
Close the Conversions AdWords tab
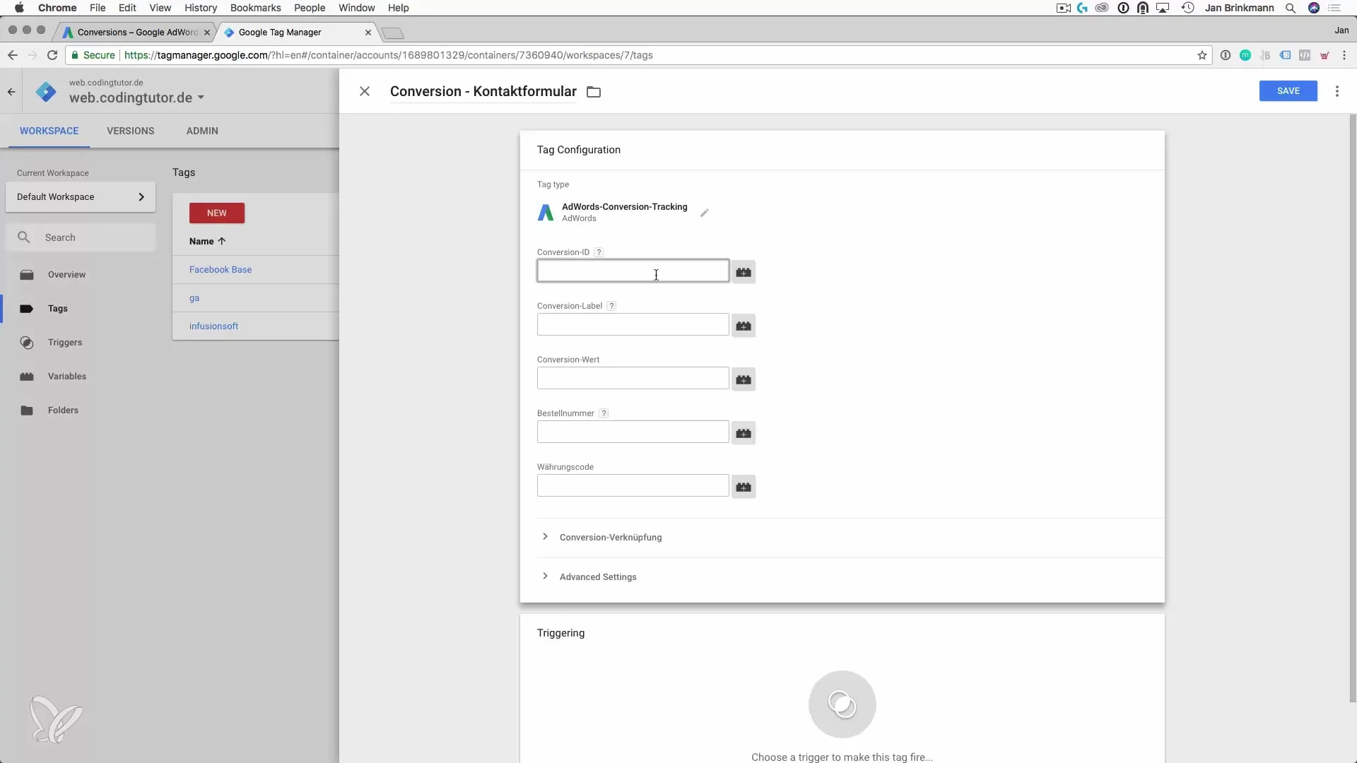click(206, 32)
